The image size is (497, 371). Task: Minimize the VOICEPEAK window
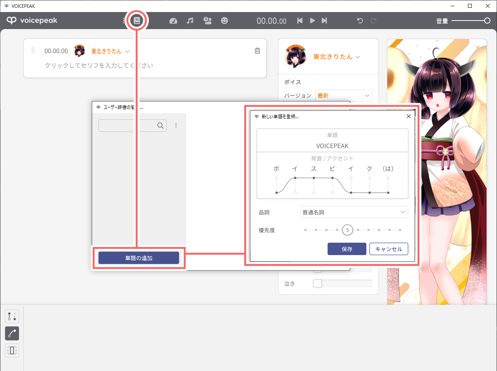[x=452, y=6]
